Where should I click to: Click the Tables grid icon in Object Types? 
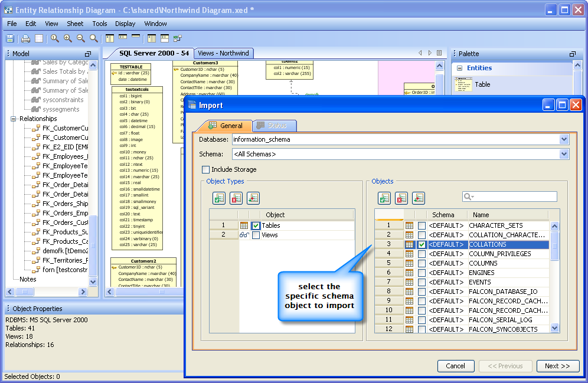coord(244,225)
